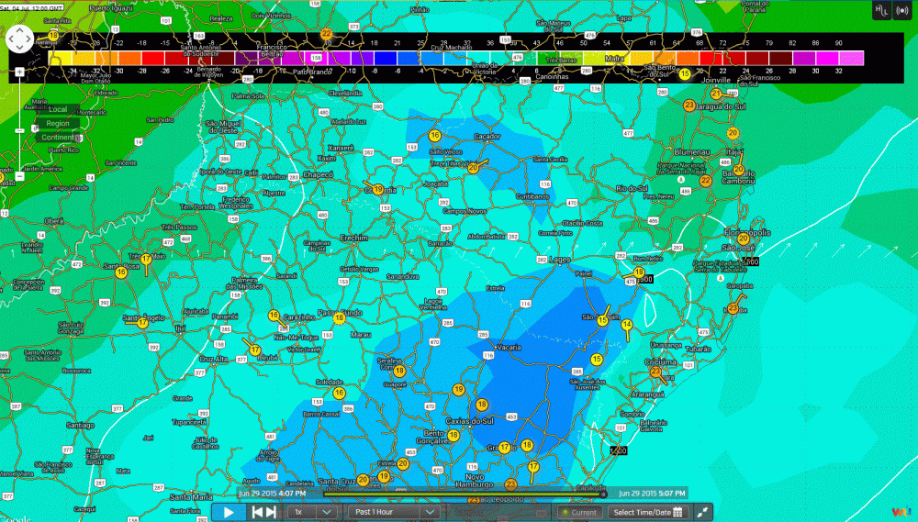Image resolution: width=918 pixels, height=522 pixels.
Task: Select the Local zoom level
Action: point(57,109)
